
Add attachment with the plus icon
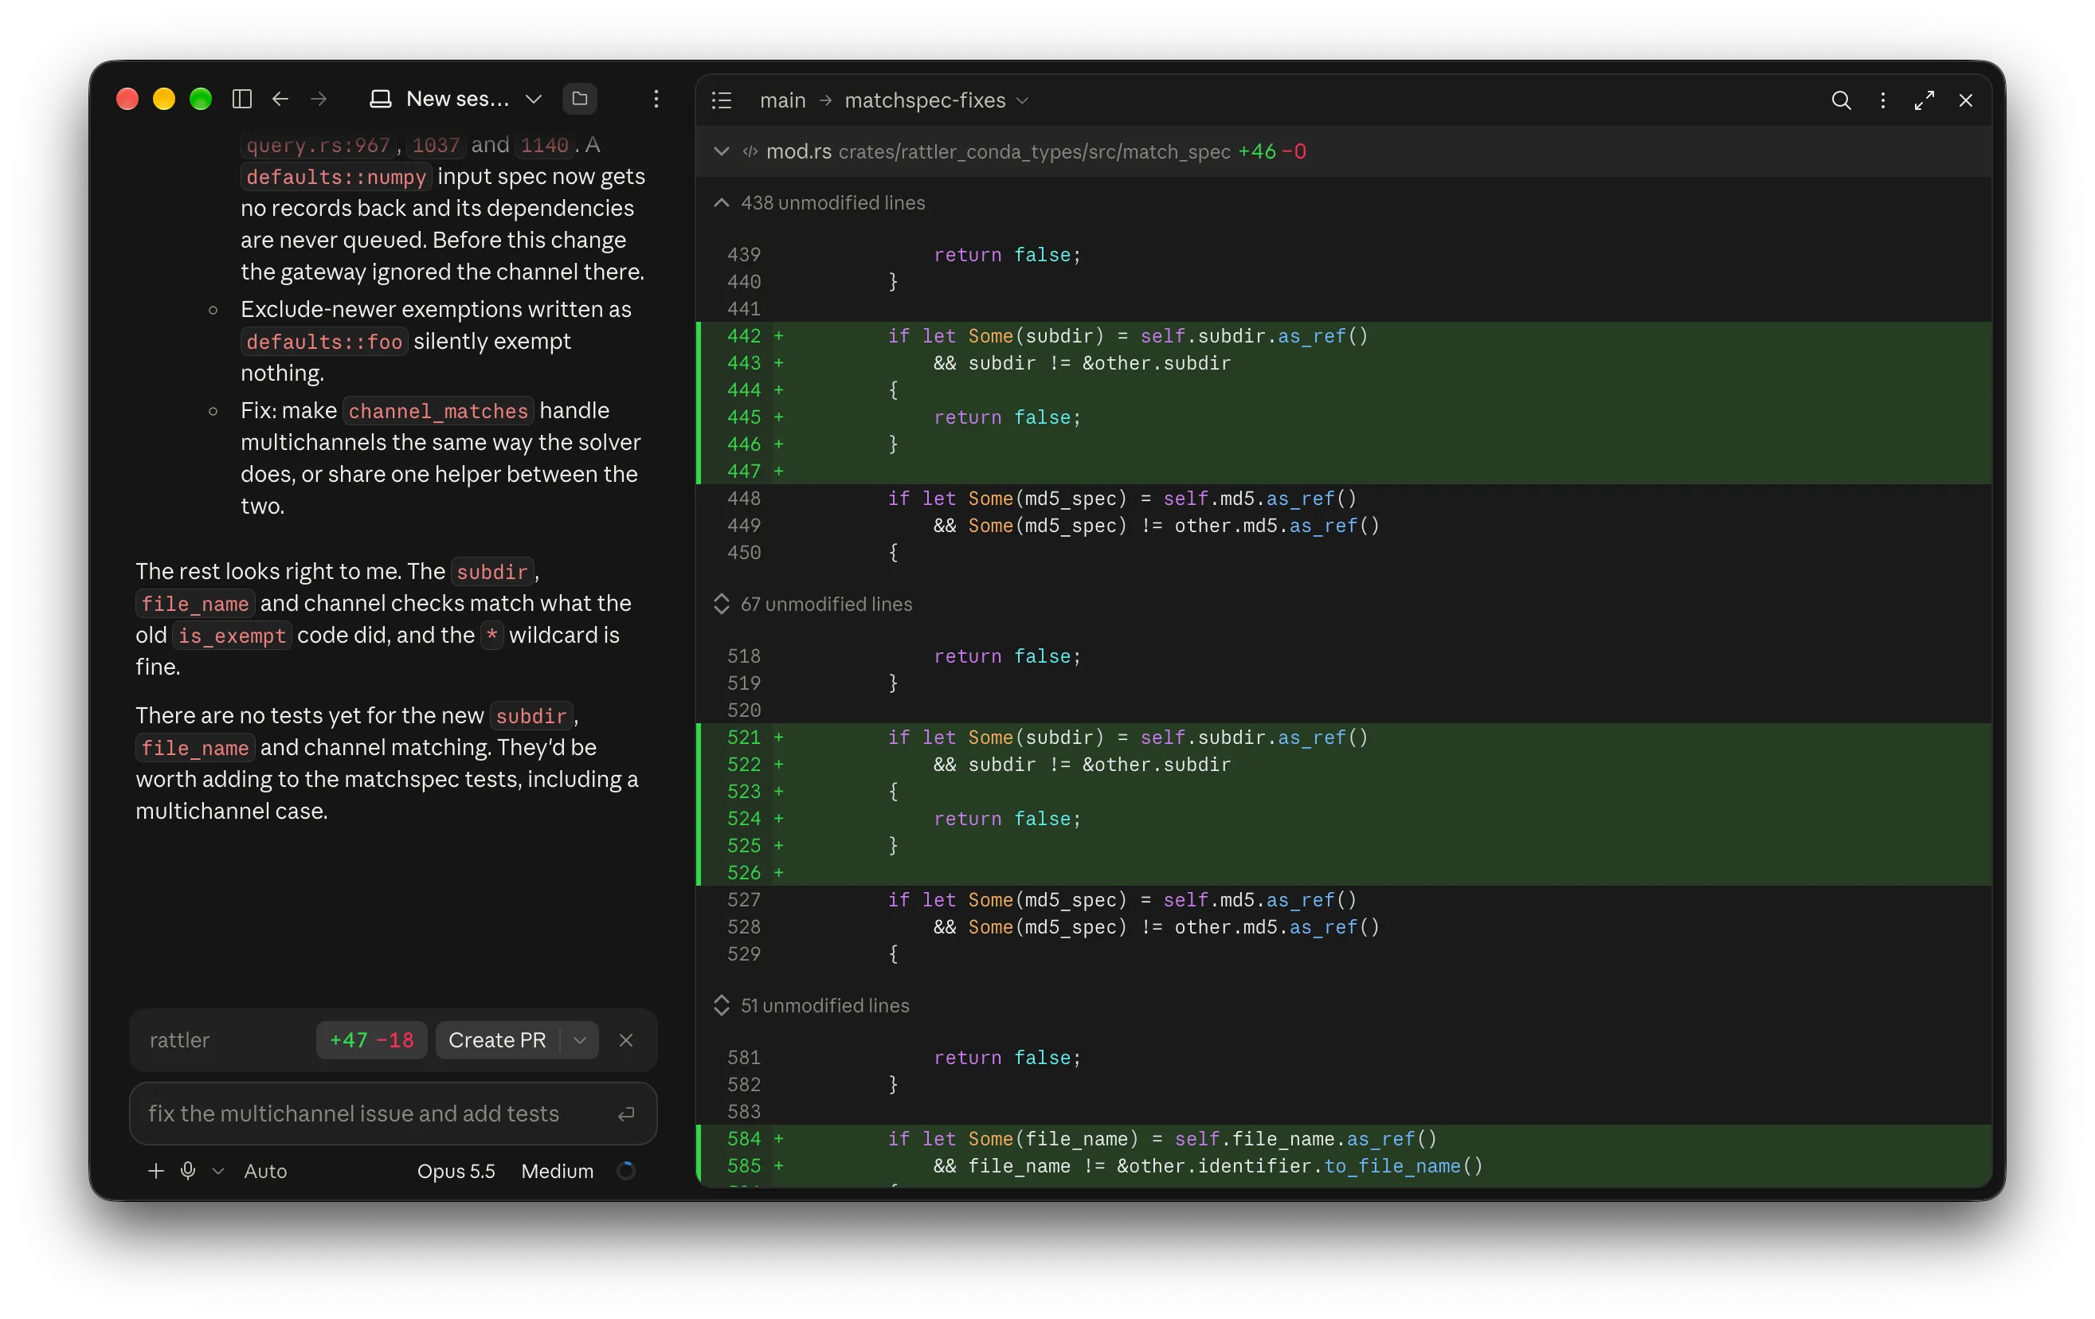click(x=156, y=1170)
